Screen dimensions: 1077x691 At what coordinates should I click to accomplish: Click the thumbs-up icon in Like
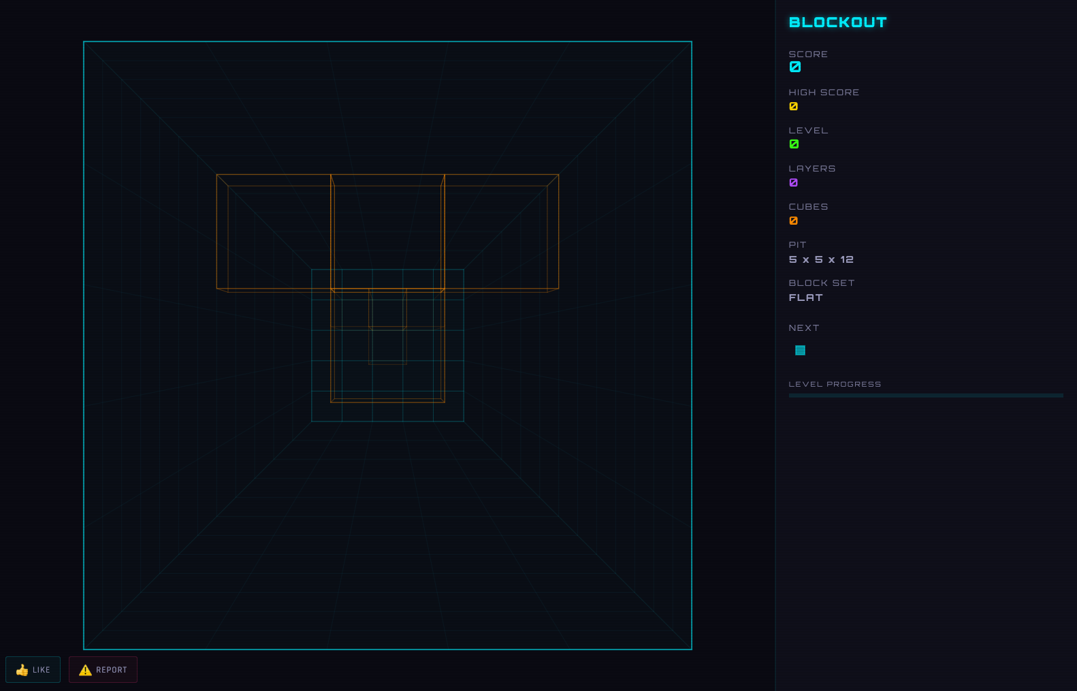pyautogui.click(x=22, y=670)
